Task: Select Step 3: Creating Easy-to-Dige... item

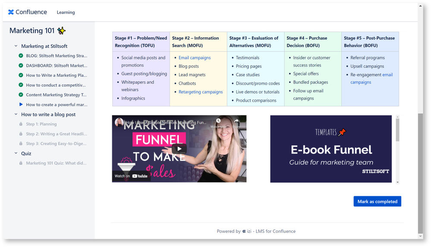Action: [56, 144]
